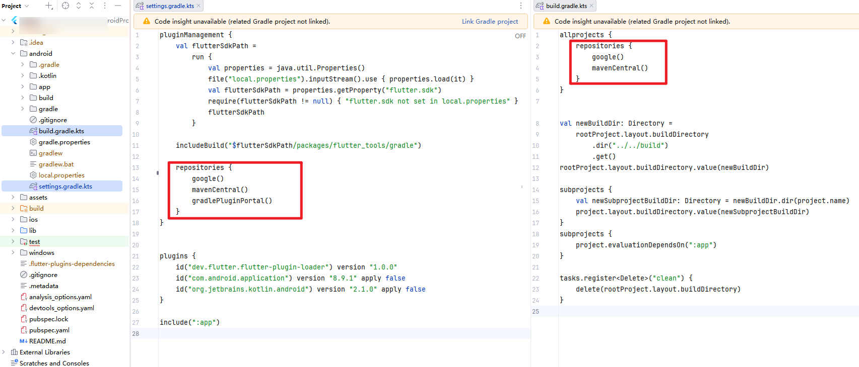Click analysis_options.yaml file icon

[24, 297]
